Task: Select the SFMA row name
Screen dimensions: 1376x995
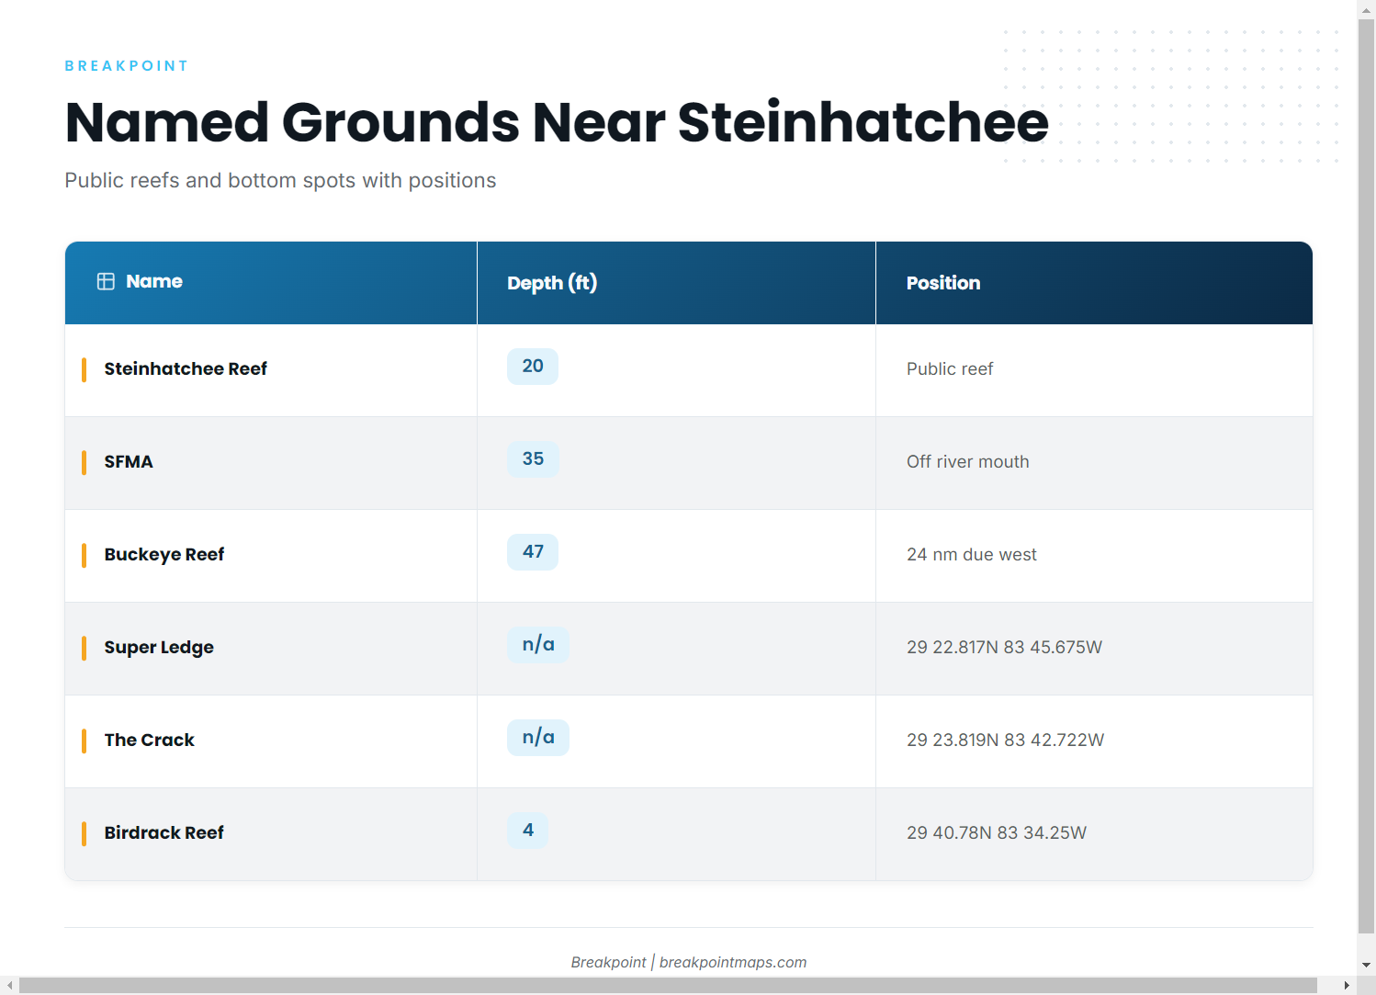Action: point(129,461)
